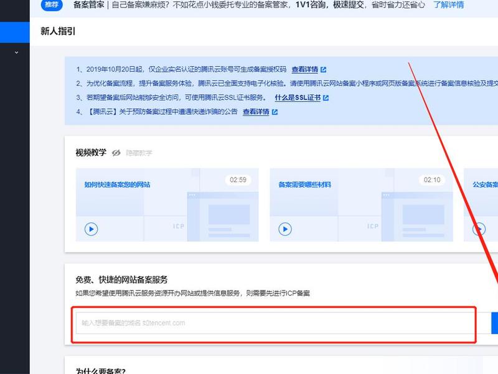Click the 视频教学 section title
Viewport: 498px width, 374px height.
pos(91,153)
